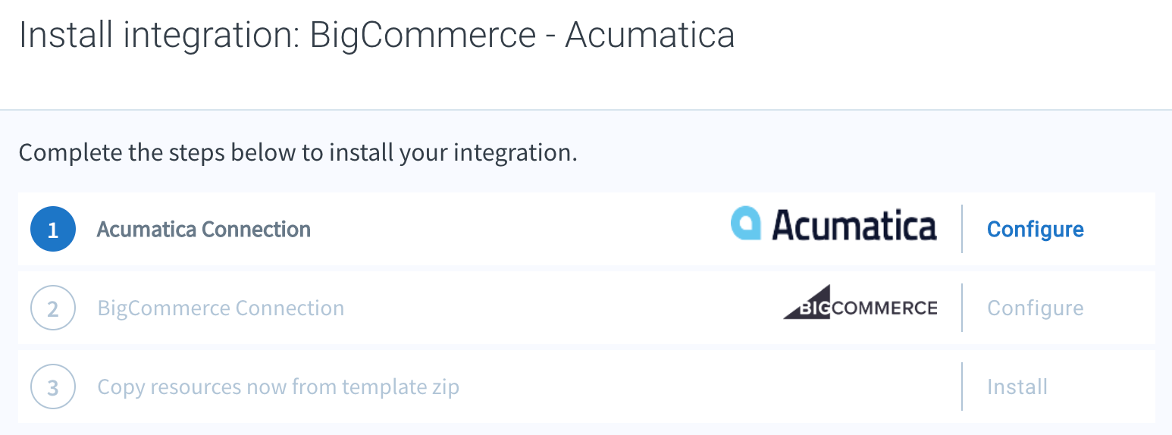Click the divider left of blue Configure
Image resolution: width=1172 pixels, height=435 pixels.
tap(962, 229)
